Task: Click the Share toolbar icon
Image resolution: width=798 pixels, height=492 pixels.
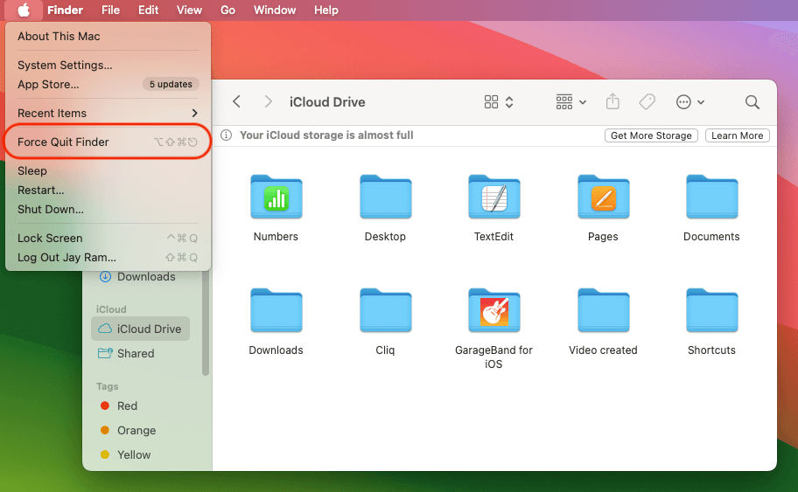Action: (x=612, y=101)
